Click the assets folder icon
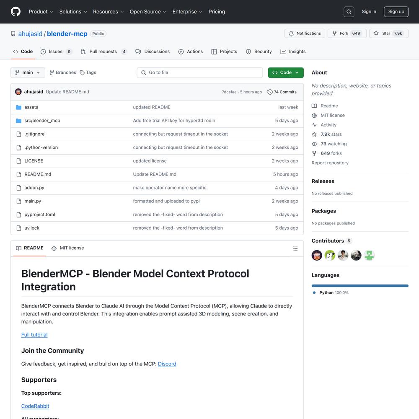This screenshot has width=419, height=419. [18, 107]
